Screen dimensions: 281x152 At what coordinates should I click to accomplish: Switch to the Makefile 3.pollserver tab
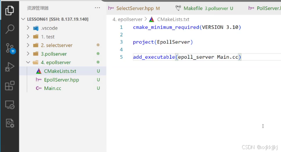tap(205, 8)
